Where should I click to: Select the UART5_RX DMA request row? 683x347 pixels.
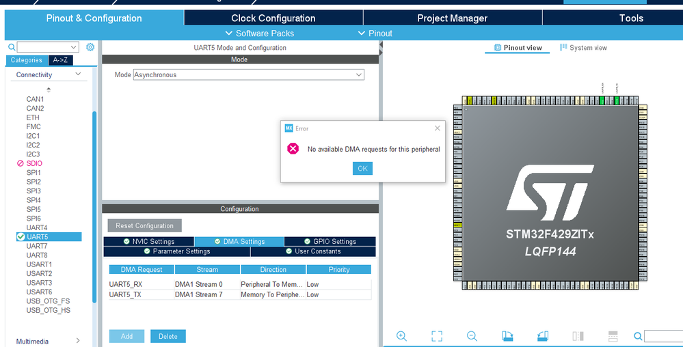240,284
